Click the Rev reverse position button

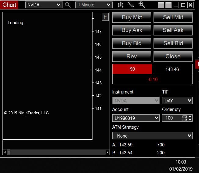point(132,56)
